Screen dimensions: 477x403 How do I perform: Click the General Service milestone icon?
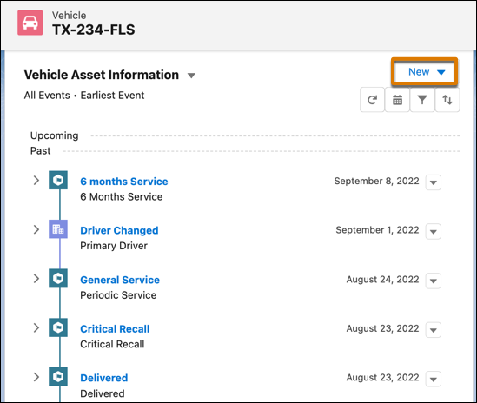[58, 278]
